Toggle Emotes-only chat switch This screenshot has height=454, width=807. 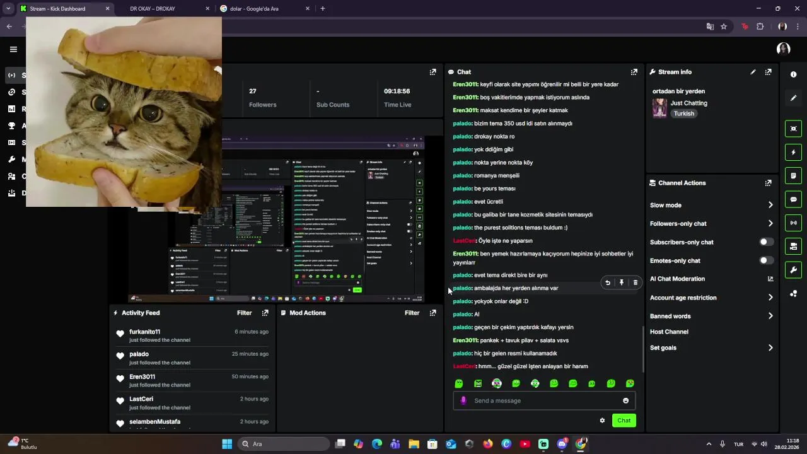[x=766, y=260]
